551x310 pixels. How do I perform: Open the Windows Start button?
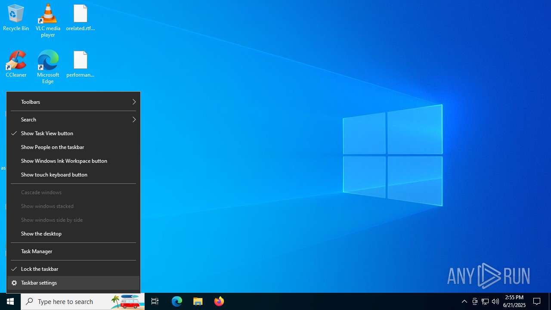[x=10, y=301]
